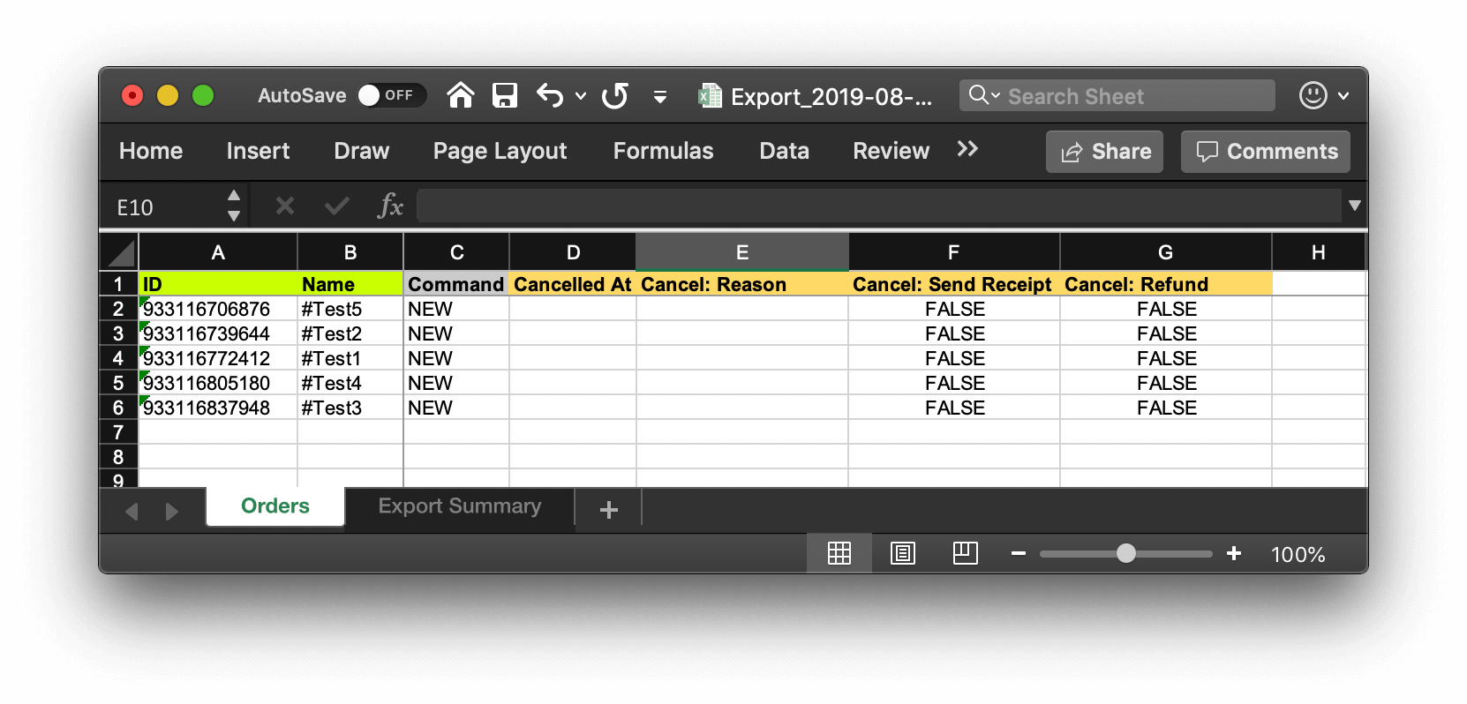Viewport: 1467px width, 704px height.
Task: Switch to Export Summary sheet tab
Action: click(459, 506)
